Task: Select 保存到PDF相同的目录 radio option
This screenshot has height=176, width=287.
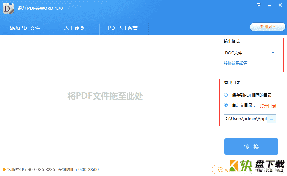Action: [x=226, y=95]
